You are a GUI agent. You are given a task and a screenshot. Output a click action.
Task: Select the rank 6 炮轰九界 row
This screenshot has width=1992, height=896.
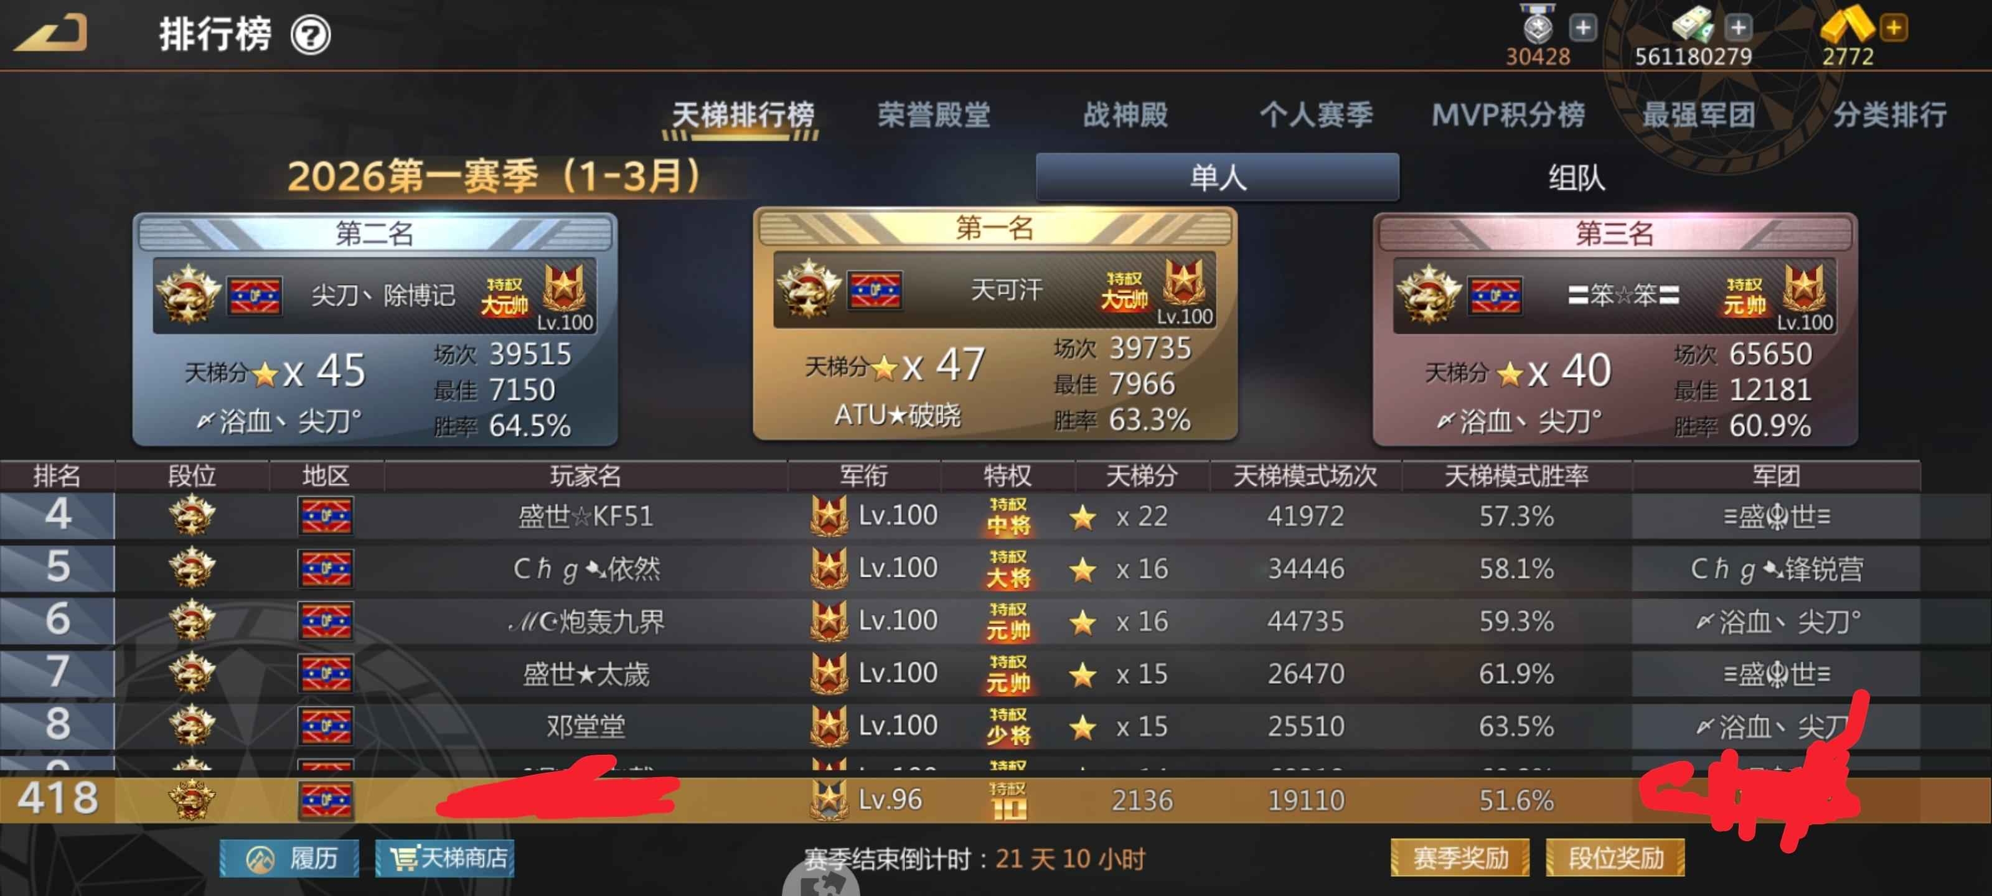pos(961,621)
